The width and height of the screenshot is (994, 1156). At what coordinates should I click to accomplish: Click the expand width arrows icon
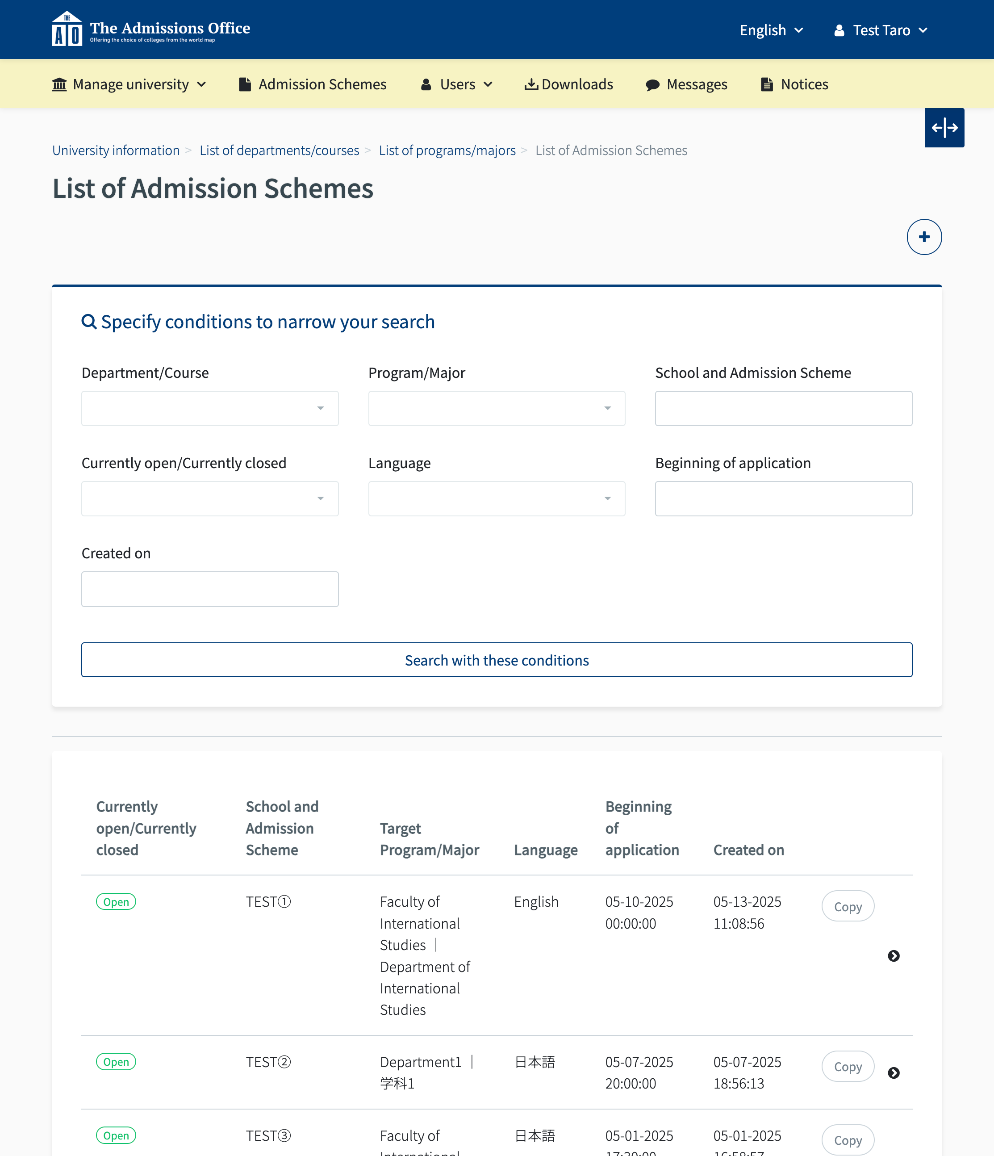pos(944,128)
